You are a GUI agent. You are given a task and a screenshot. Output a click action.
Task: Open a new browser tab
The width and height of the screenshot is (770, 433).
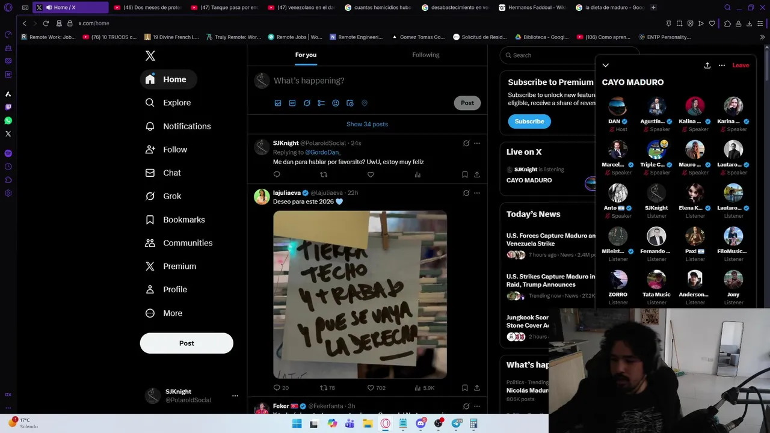click(x=653, y=7)
